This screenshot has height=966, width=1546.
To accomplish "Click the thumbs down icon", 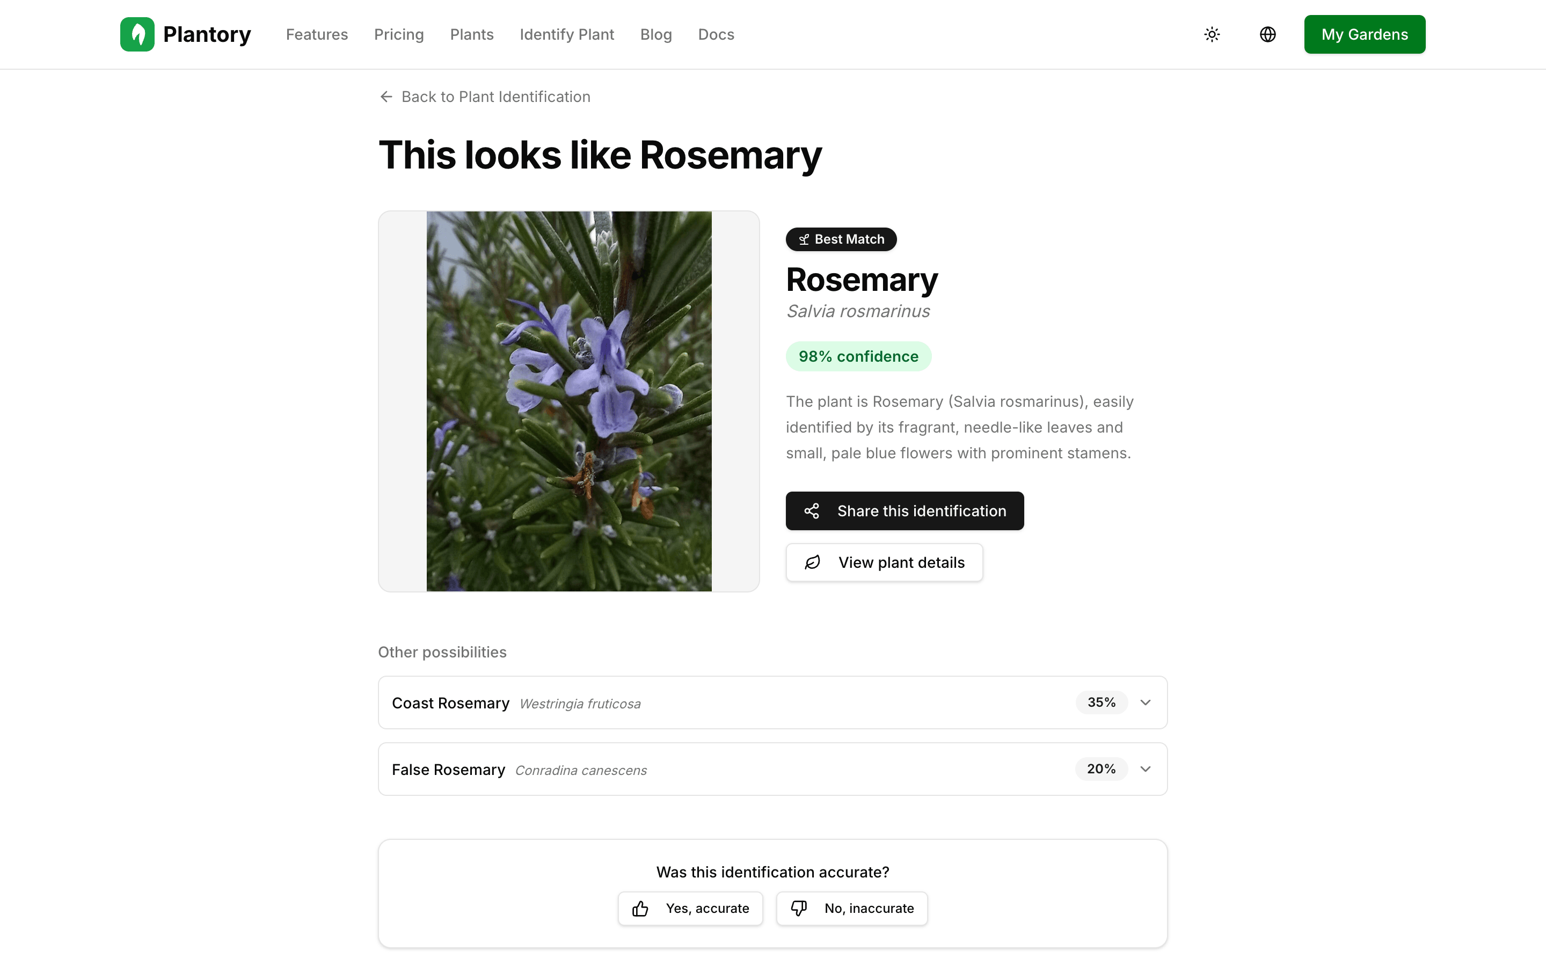I will point(799,909).
